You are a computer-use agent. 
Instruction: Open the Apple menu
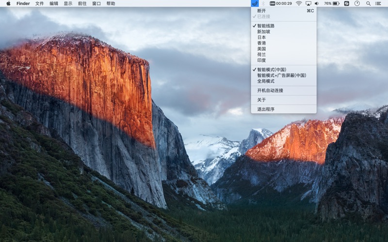[x=8, y=3]
